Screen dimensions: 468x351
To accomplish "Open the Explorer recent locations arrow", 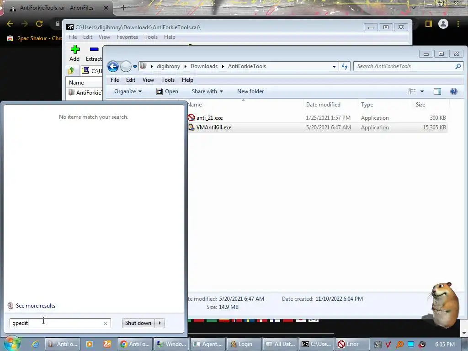I will [135, 67].
